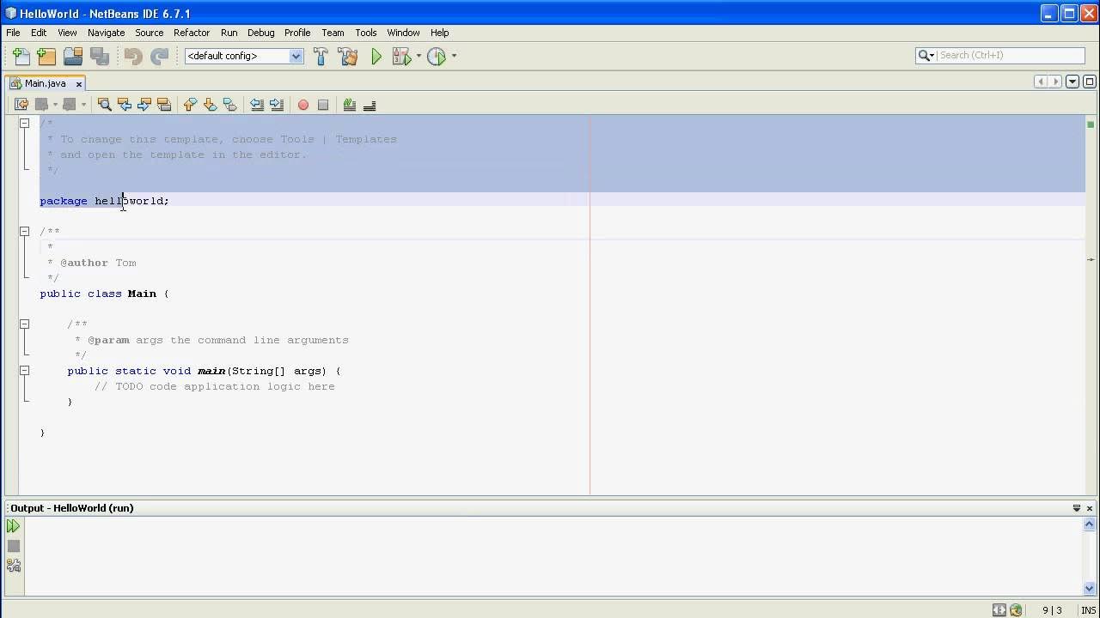
Task: Open the File menu
Action: click(x=13, y=33)
